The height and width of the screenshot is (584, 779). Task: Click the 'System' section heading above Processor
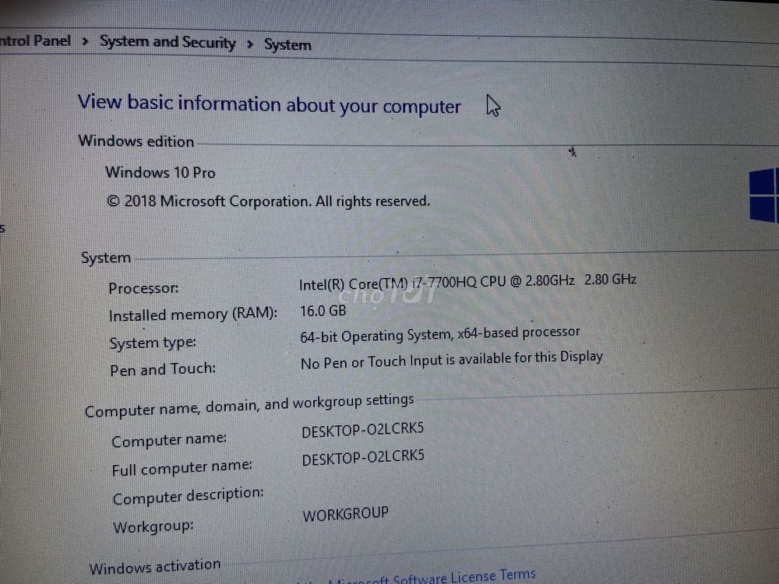(x=106, y=258)
